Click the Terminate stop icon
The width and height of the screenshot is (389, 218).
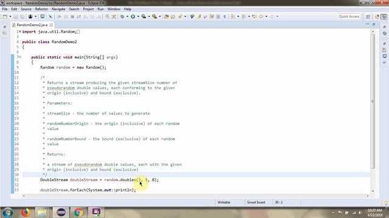[x=72, y=16]
